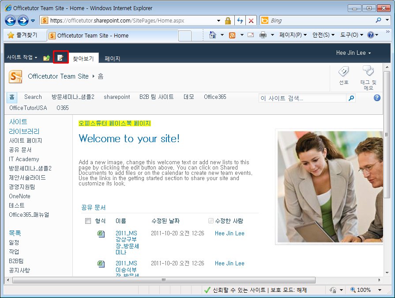Open the 사이트 작업 menu
395x298 pixels.
pos(22,57)
